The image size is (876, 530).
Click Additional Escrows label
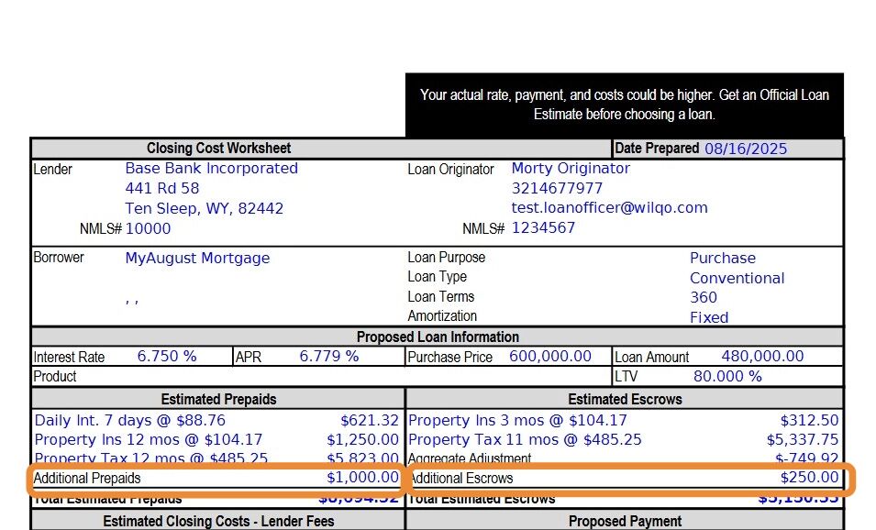461,478
